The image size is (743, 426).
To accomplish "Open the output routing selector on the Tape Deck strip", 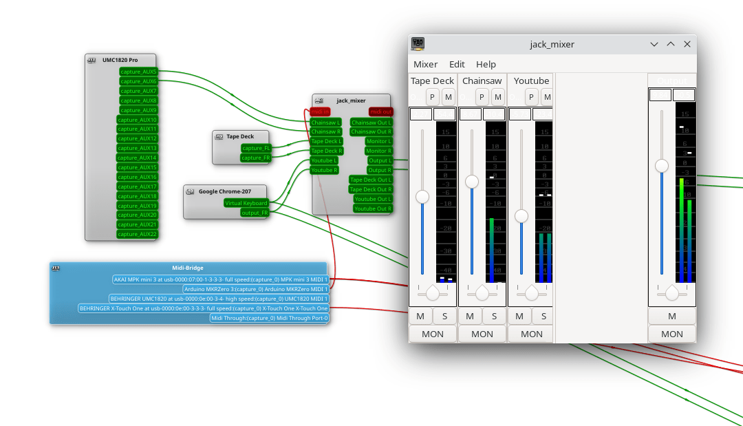I will tap(418, 97).
